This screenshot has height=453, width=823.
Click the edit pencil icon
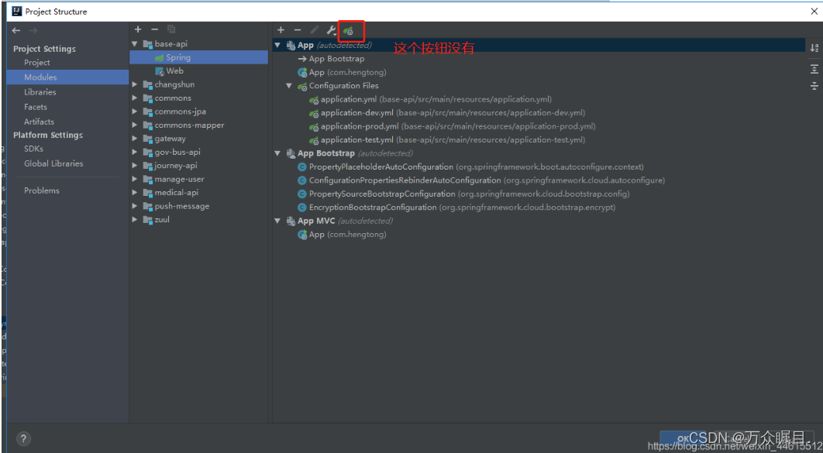point(314,30)
